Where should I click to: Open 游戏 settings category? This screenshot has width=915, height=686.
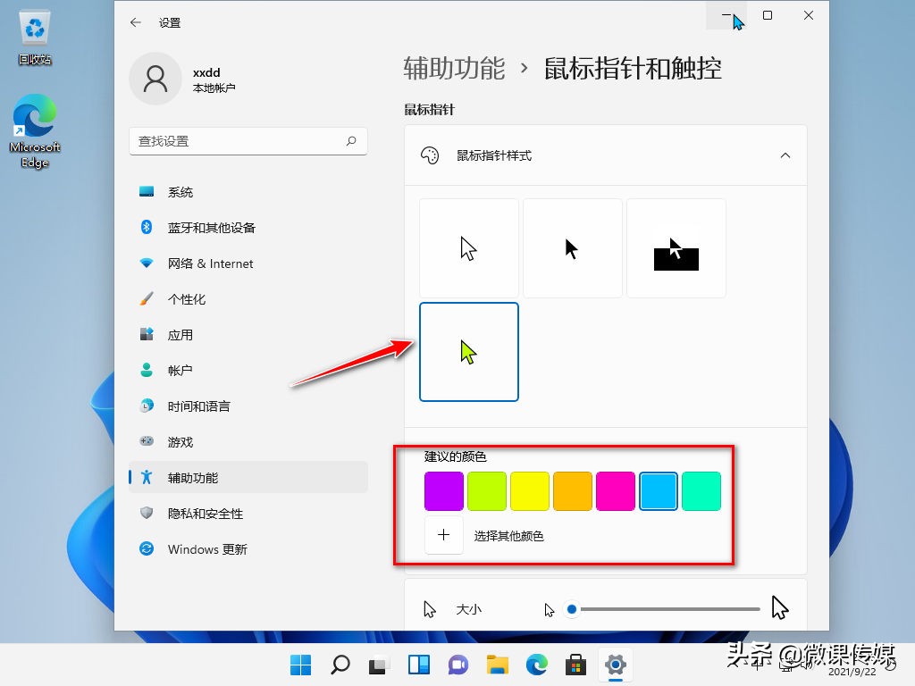tap(248, 442)
